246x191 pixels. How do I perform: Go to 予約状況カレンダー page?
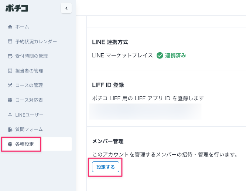(x=37, y=41)
